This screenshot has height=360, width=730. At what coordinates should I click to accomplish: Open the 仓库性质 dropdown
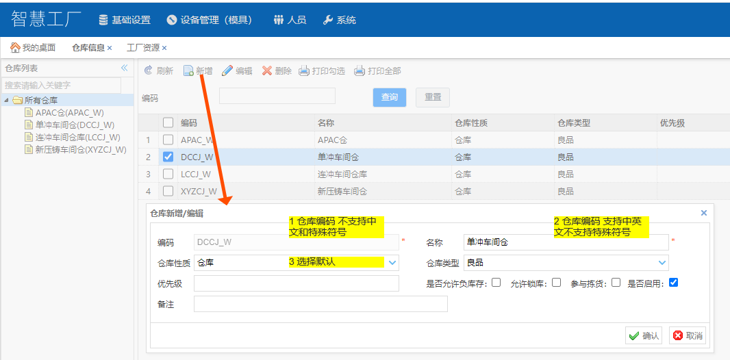point(392,262)
